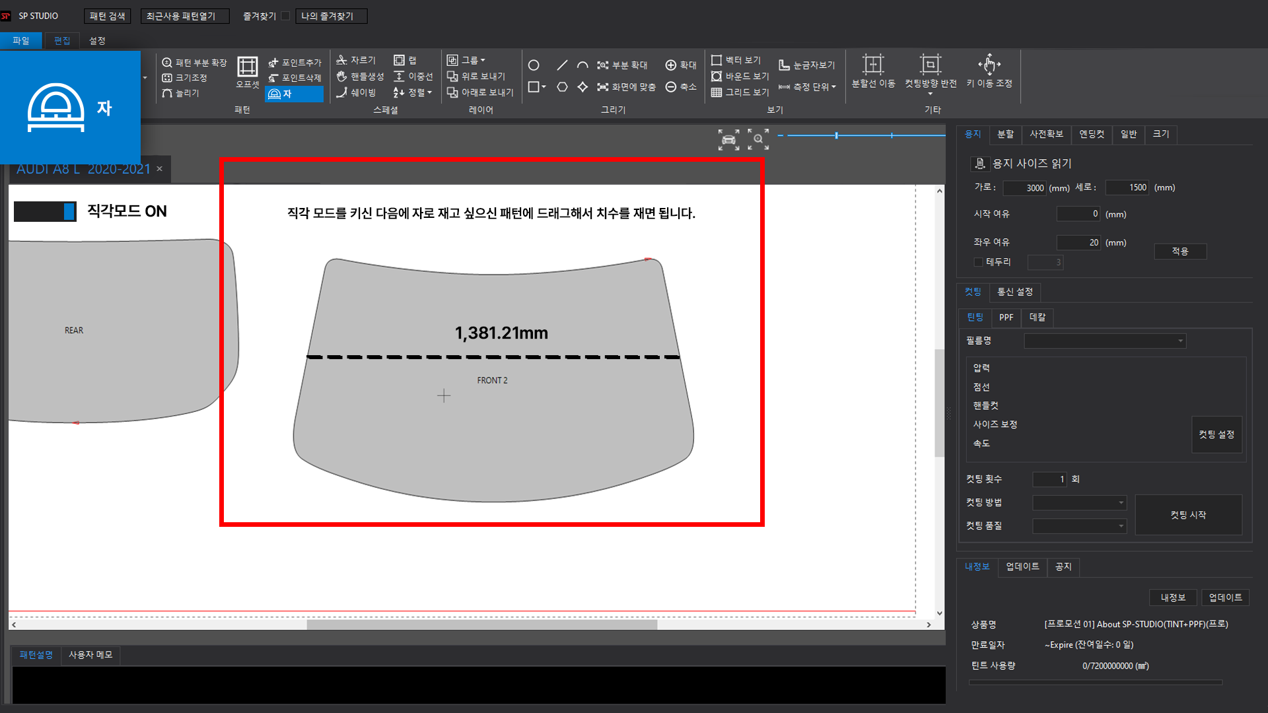Switch to the 사전확보 tab
The height and width of the screenshot is (713, 1268).
click(1046, 134)
